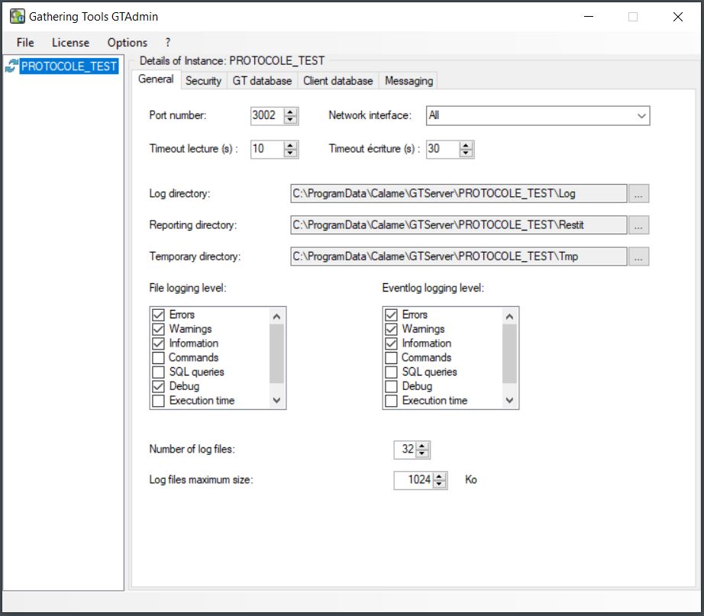704x616 pixels.
Task: Decrease Timeout écriture with down arrow
Action: 466,153
